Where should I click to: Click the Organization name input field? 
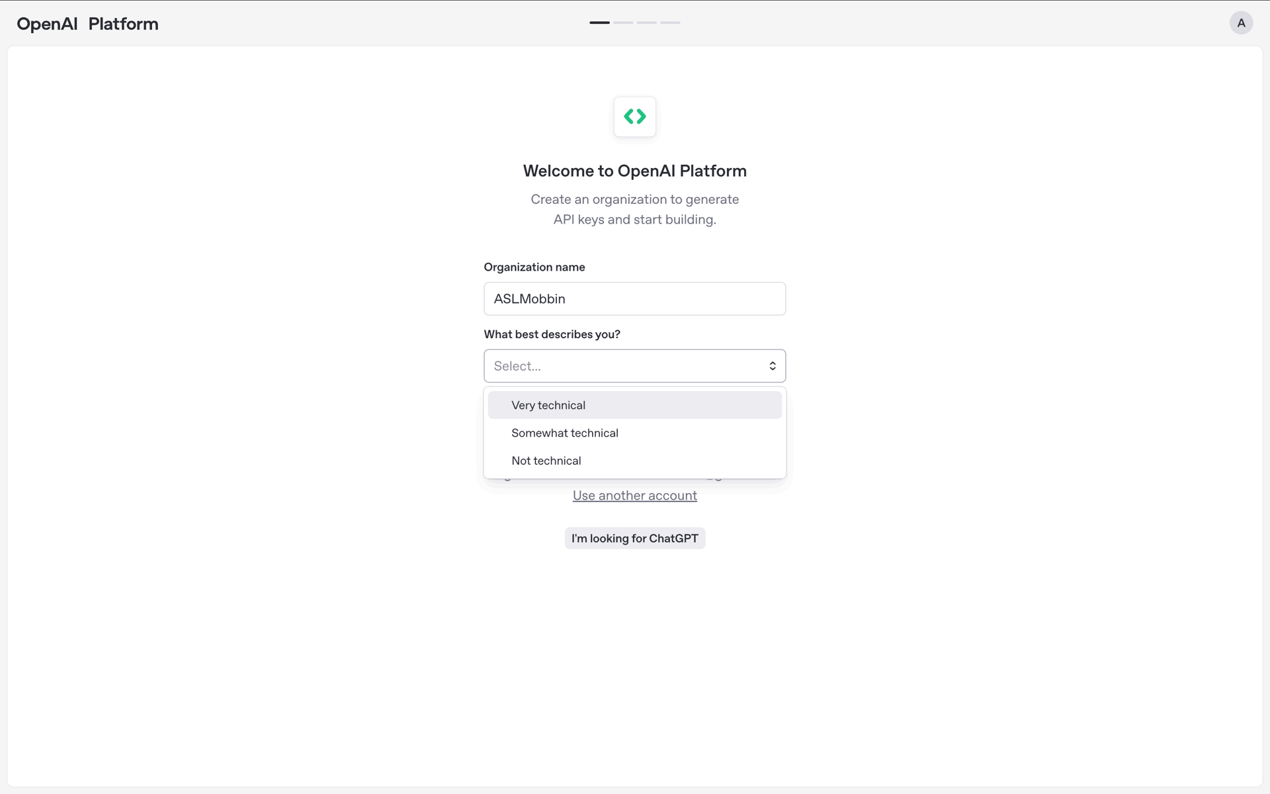[635, 298]
